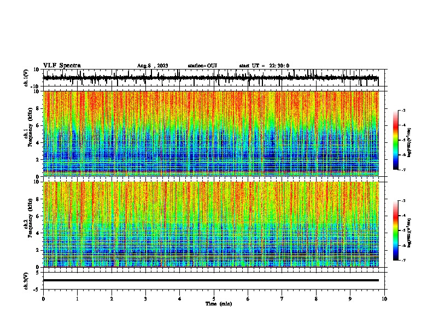Click the ch.3(V) flat black trace

(211, 280)
